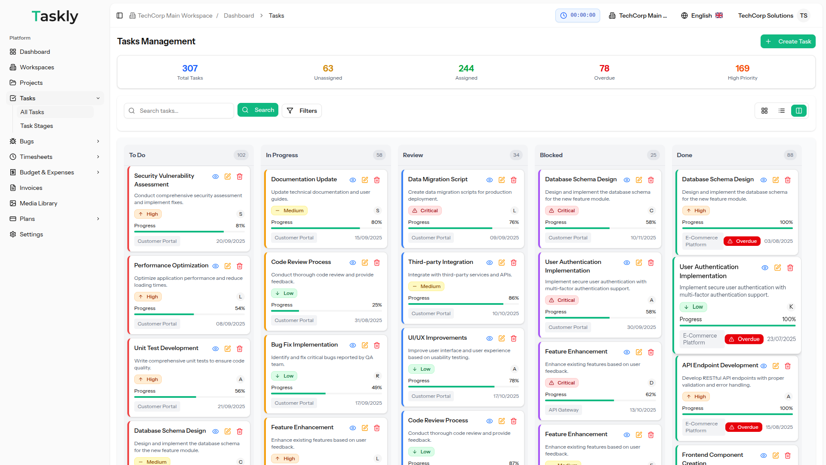826x465 pixels.
Task: Go to Media Library in sidebar
Action: click(x=38, y=203)
